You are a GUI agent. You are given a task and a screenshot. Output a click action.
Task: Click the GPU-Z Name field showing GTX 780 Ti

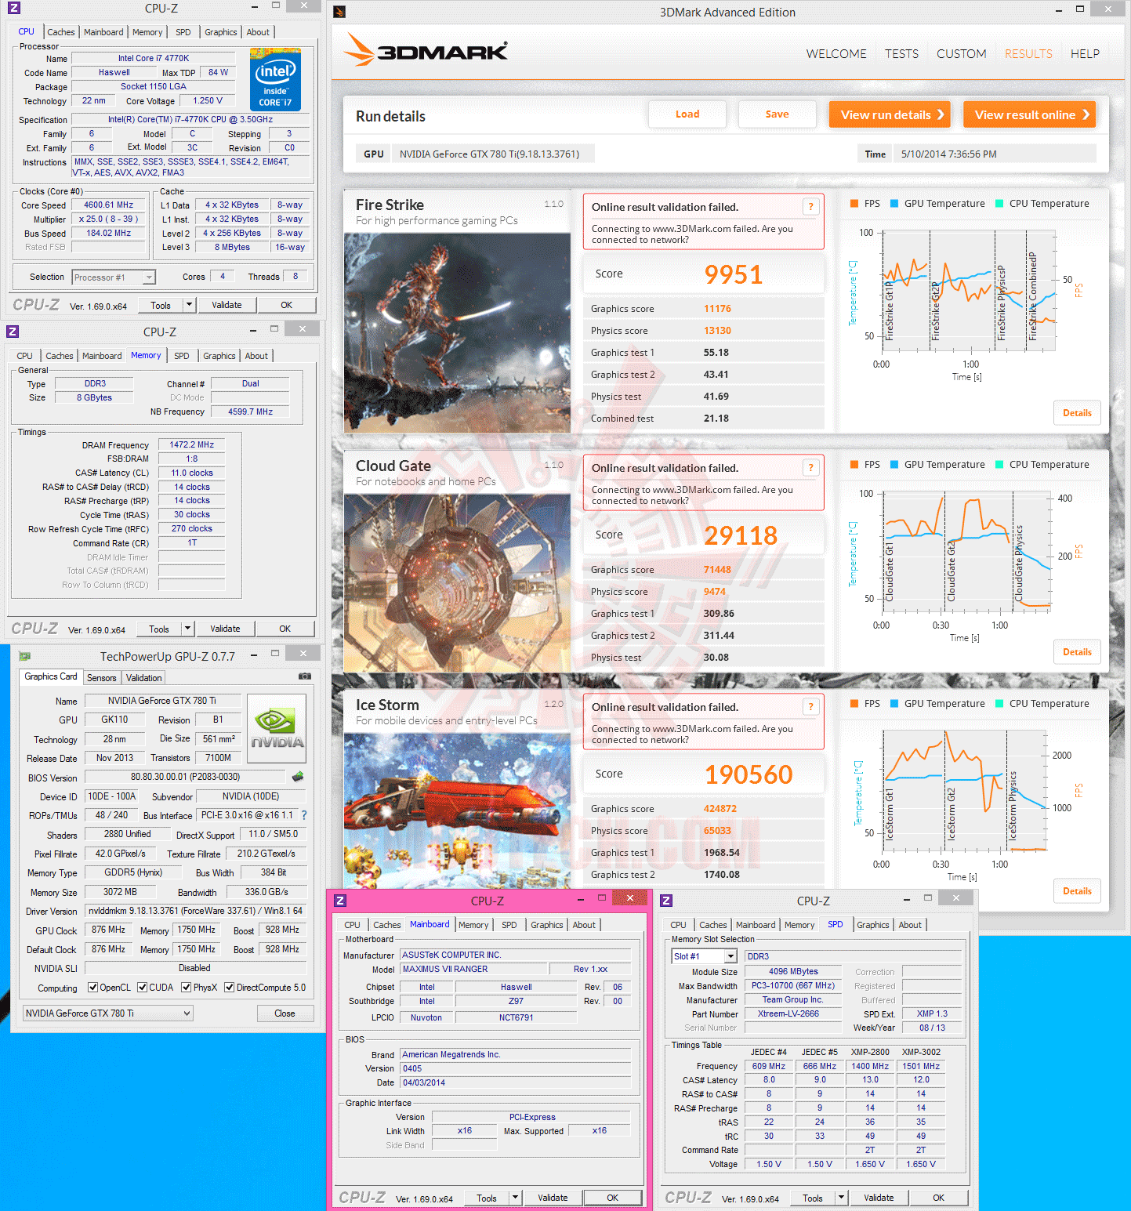pyautogui.click(x=162, y=701)
